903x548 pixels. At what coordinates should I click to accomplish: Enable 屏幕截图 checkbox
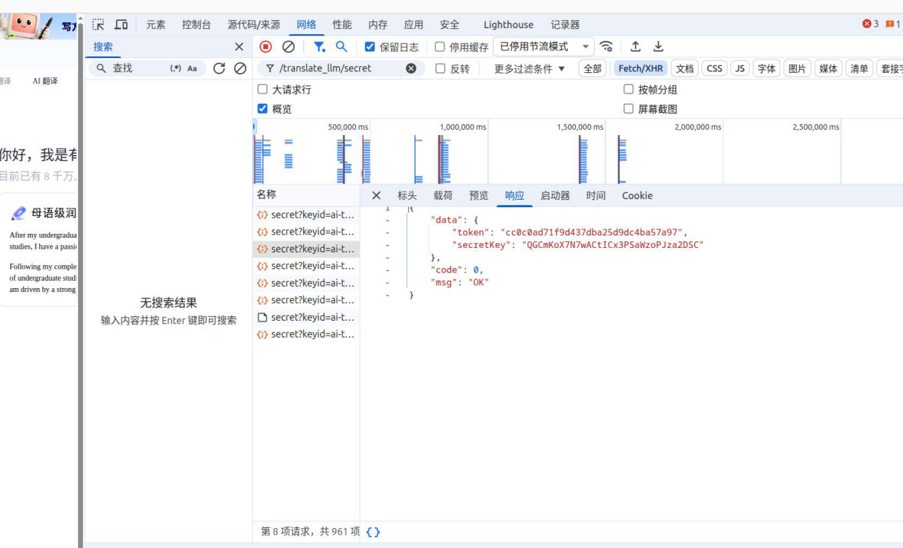coord(629,108)
